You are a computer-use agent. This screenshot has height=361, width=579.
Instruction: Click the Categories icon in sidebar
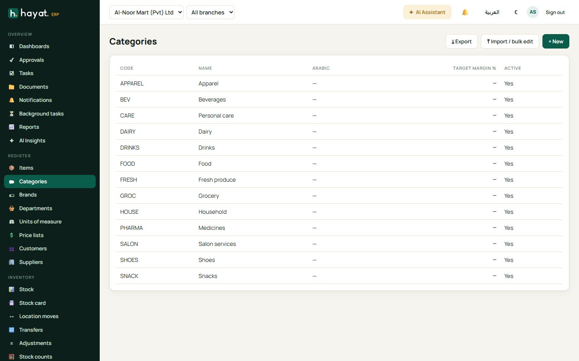pos(12,182)
